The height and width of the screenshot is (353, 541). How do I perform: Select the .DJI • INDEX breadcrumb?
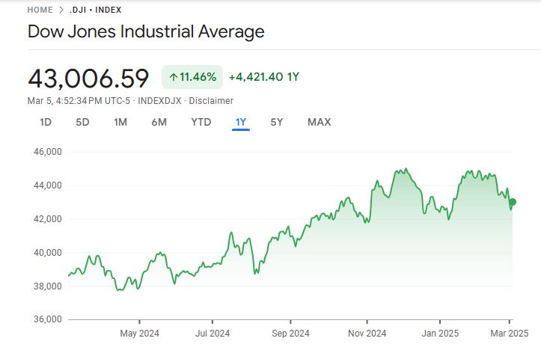click(96, 10)
